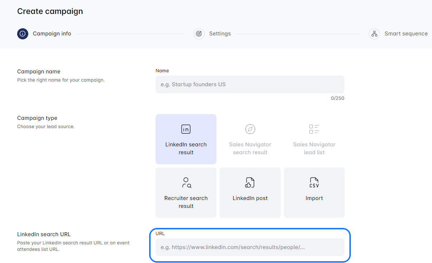Screen dimensions: 432x263
Task: Select the LinkedIn 'in' logo icon
Action: tap(186, 129)
